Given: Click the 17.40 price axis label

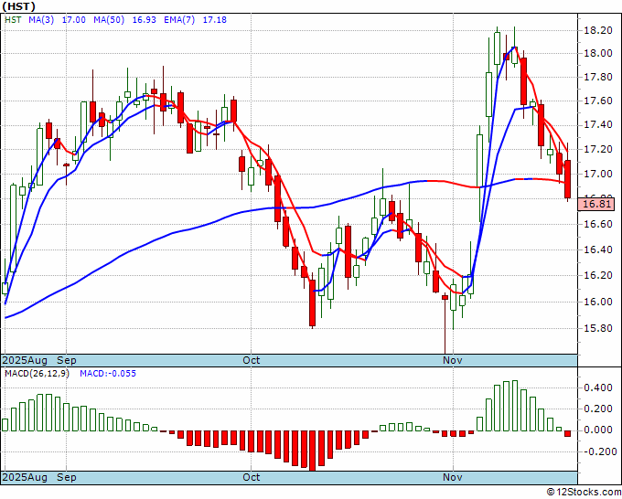Looking at the screenshot, I should (x=598, y=125).
